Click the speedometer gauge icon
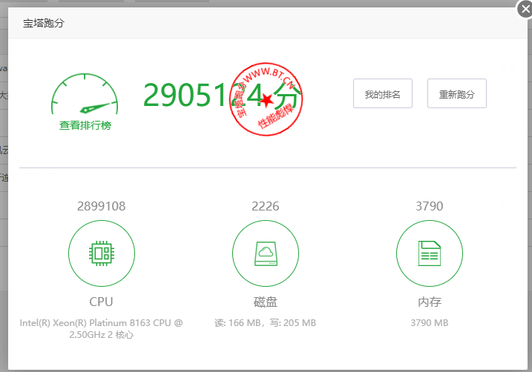Viewport: 532px width, 372px height. click(85, 93)
